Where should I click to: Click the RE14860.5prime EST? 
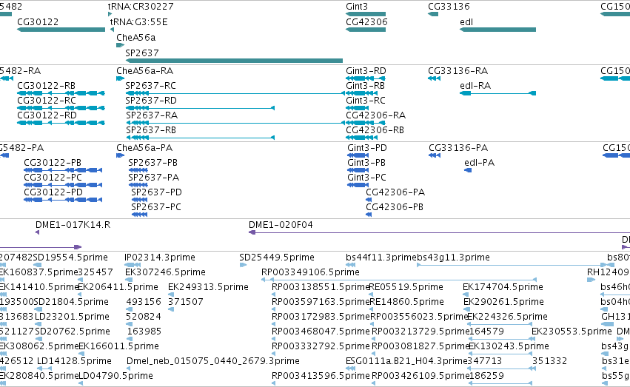click(x=372, y=309)
